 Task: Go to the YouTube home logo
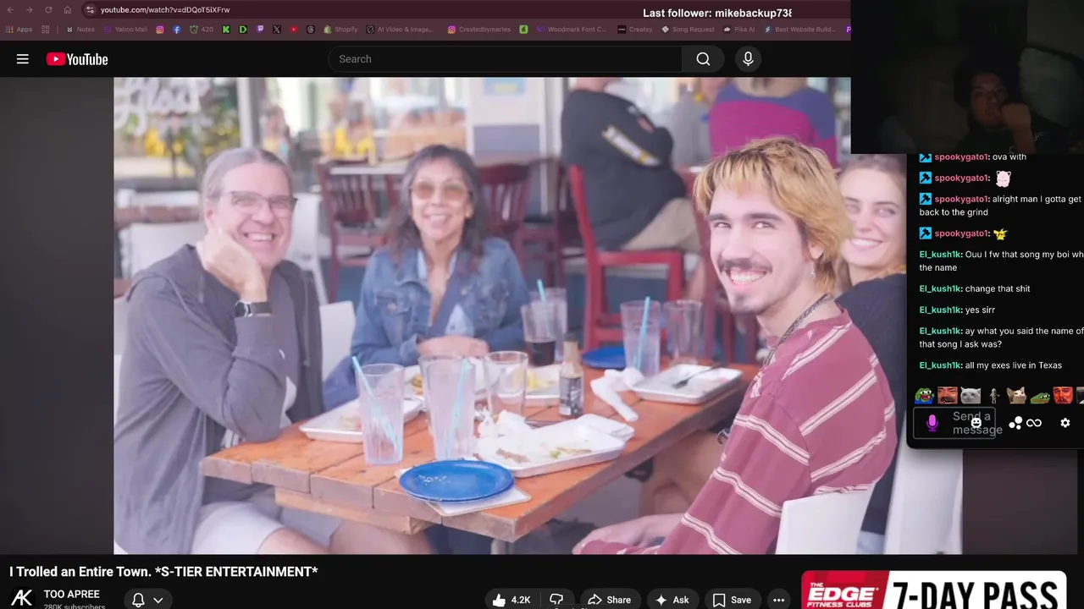(x=77, y=59)
